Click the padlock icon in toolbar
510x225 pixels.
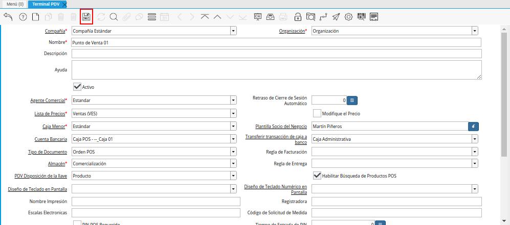click(298, 17)
